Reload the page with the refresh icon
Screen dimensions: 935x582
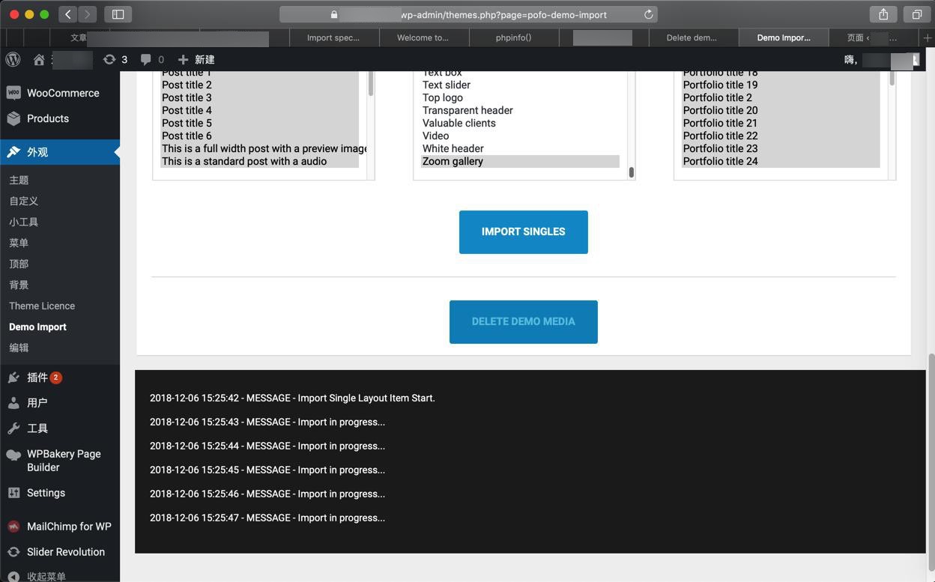click(649, 14)
